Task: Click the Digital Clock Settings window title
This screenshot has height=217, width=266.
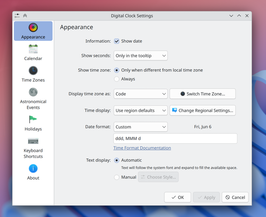Action: pyautogui.click(x=132, y=16)
